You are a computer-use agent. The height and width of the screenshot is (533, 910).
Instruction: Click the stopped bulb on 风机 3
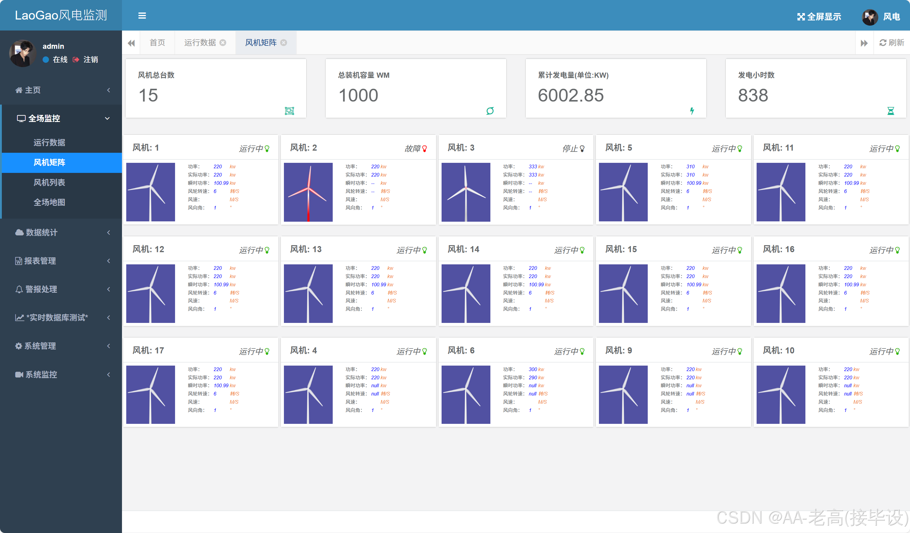[x=582, y=148]
